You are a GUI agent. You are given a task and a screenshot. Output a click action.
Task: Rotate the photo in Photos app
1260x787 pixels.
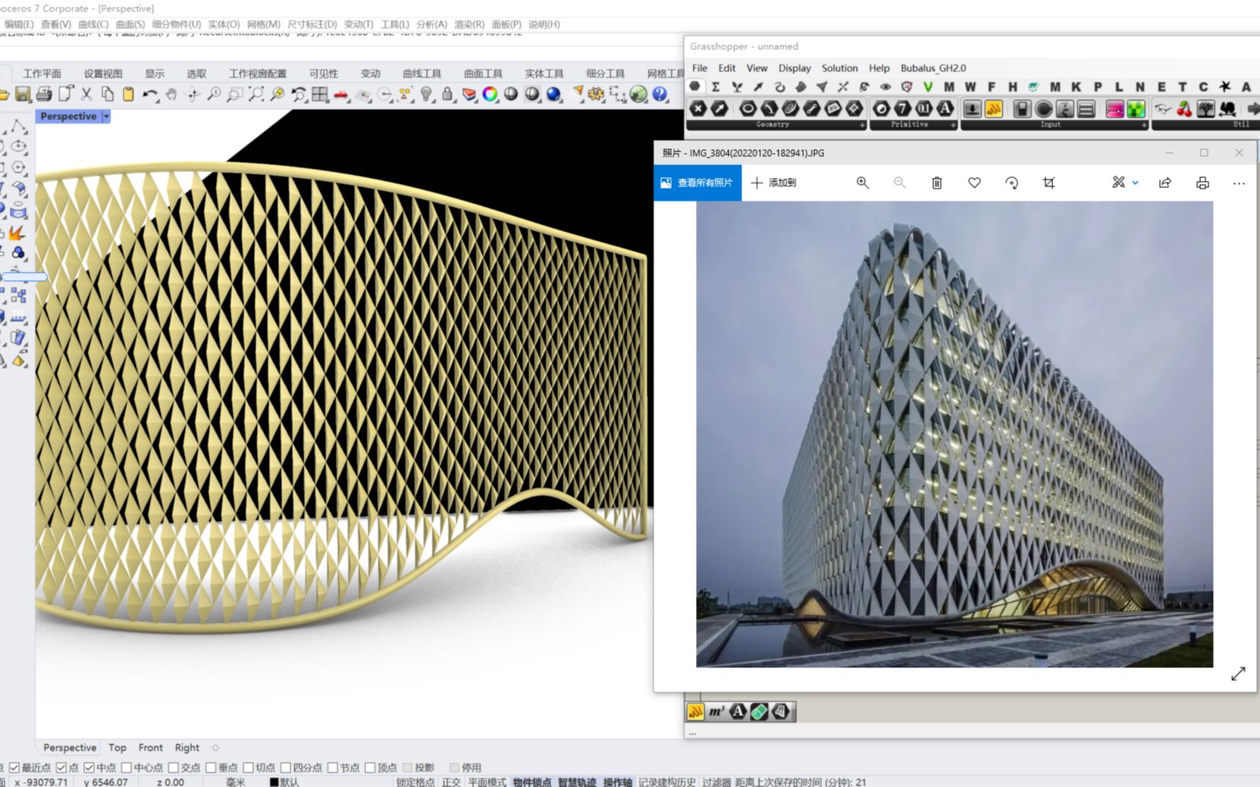pos(1011,183)
